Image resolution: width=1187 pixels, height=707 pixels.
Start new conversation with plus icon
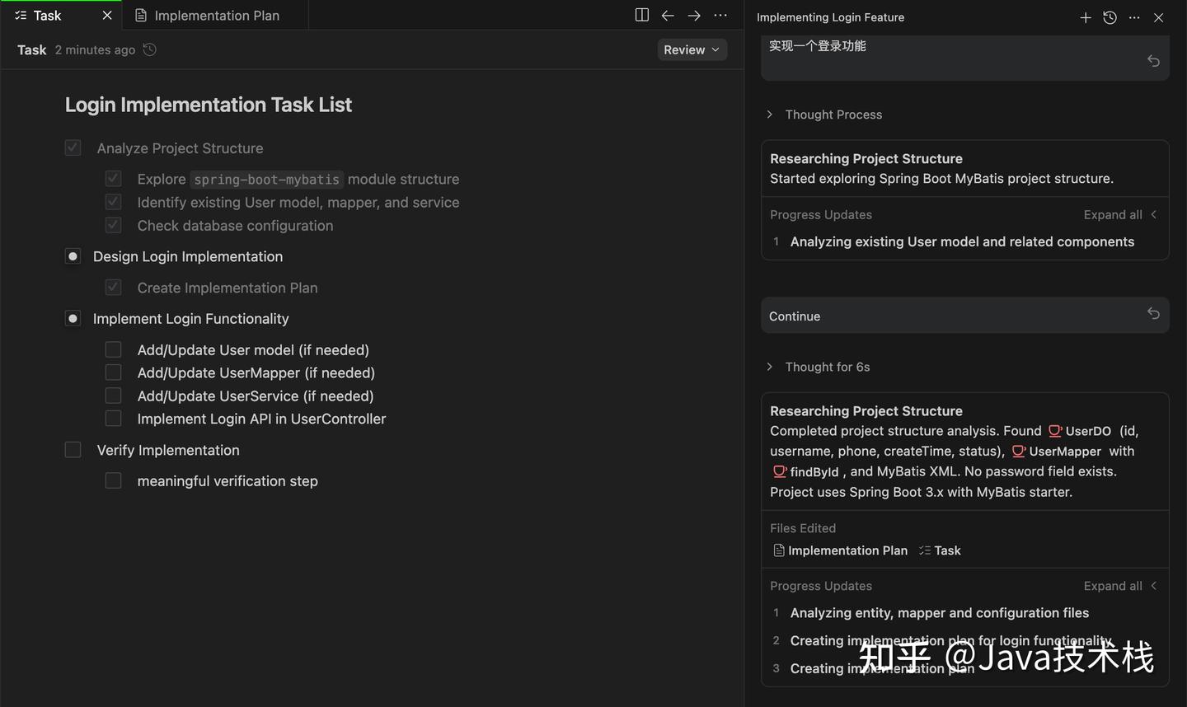(1086, 17)
